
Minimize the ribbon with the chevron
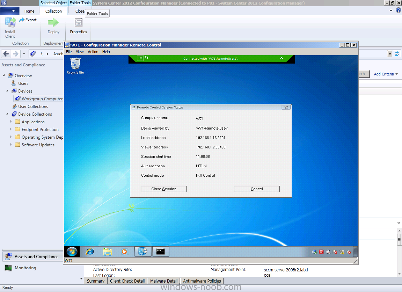[391, 10]
